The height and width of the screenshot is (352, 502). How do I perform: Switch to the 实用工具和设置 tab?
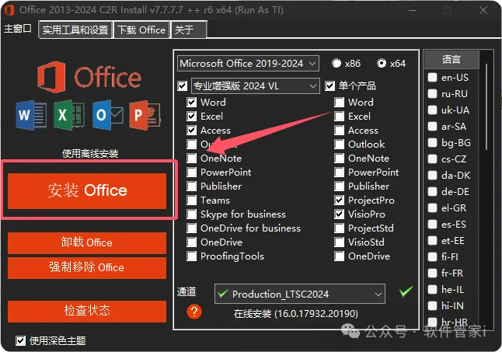coord(75,30)
